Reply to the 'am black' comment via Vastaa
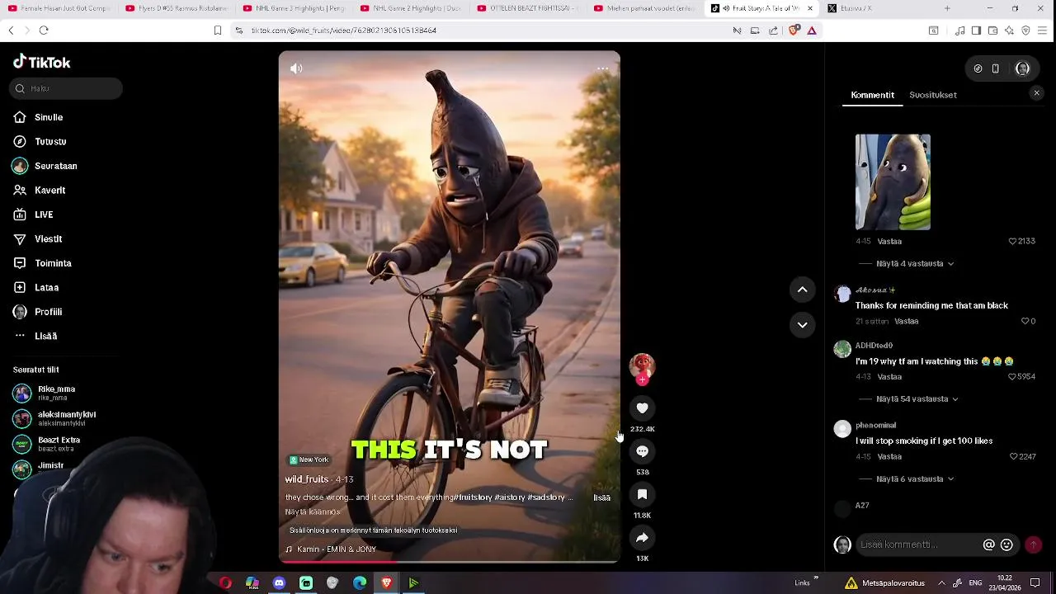 coord(907,321)
